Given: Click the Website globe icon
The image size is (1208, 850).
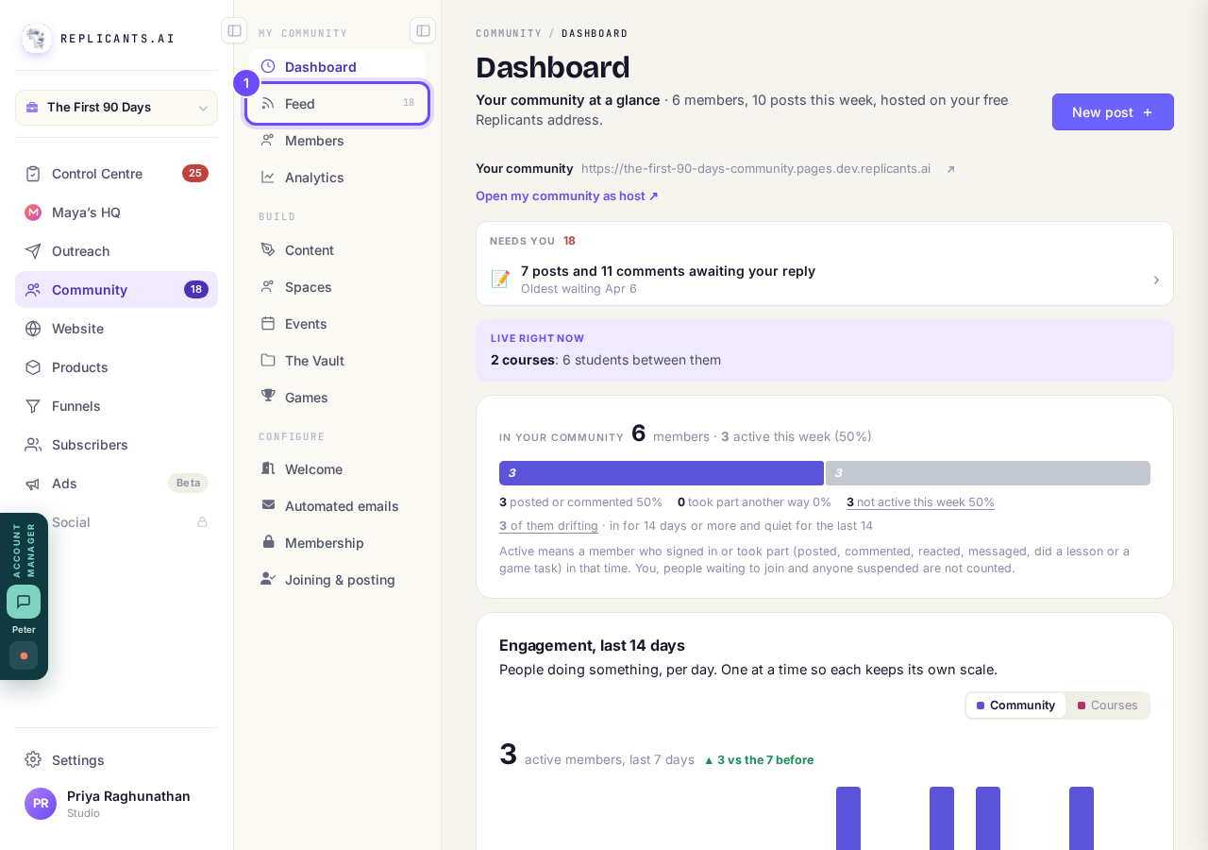Looking at the screenshot, I should [33, 329].
